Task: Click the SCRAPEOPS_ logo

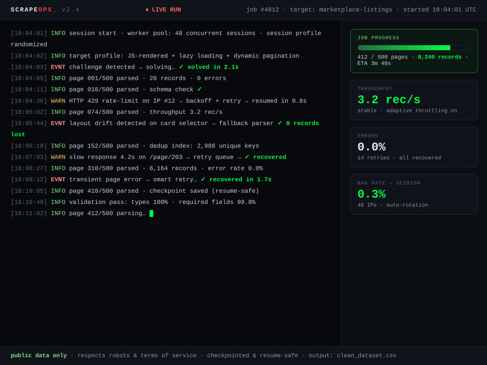Action: click(x=34, y=10)
